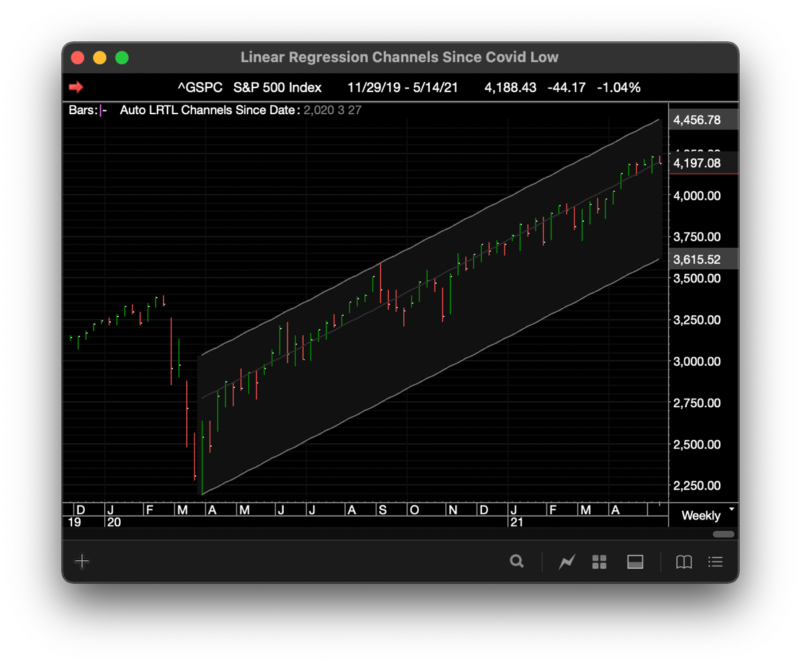The height and width of the screenshot is (665, 801).
Task: Click the Bars style marker in legend
Action: click(x=102, y=110)
